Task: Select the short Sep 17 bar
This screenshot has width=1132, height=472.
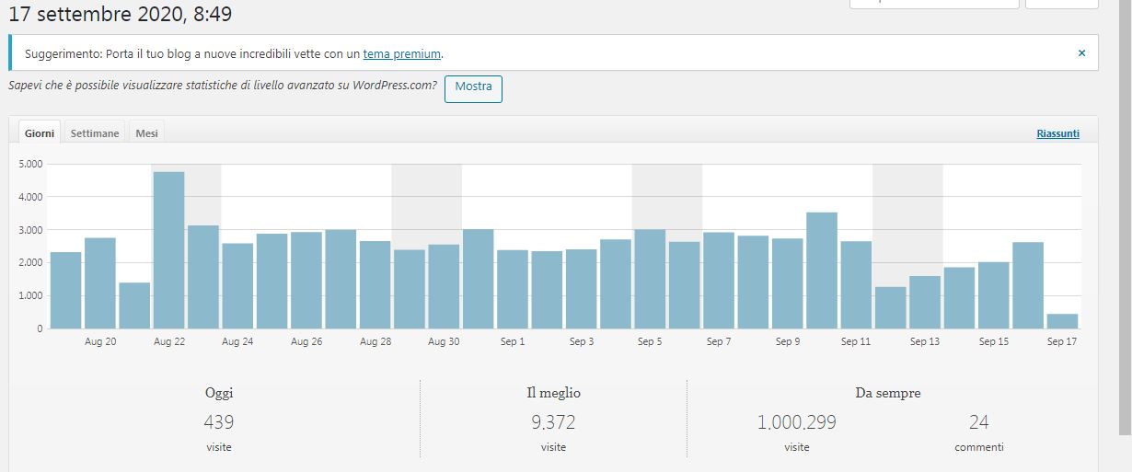Action: tap(1062, 321)
